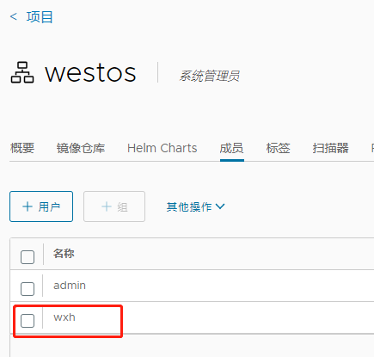Image resolution: width=374 pixels, height=357 pixels.
Task: Switch to the 标签 tab
Action: [x=278, y=148]
